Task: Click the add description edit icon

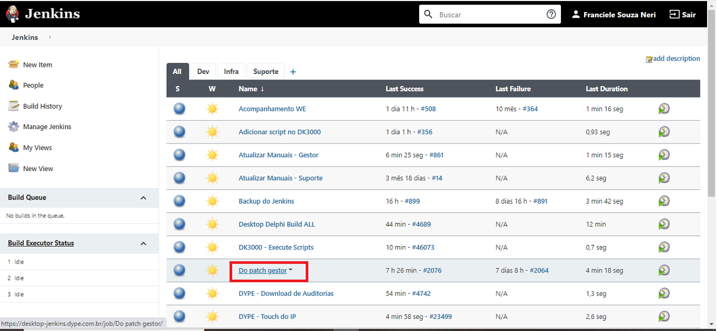Action: pos(649,59)
